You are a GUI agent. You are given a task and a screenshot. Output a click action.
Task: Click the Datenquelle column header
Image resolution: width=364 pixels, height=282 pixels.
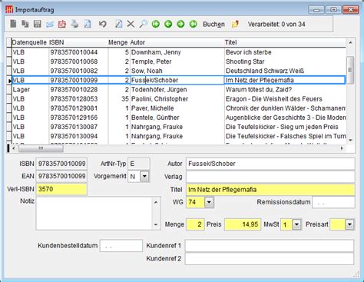29,42
